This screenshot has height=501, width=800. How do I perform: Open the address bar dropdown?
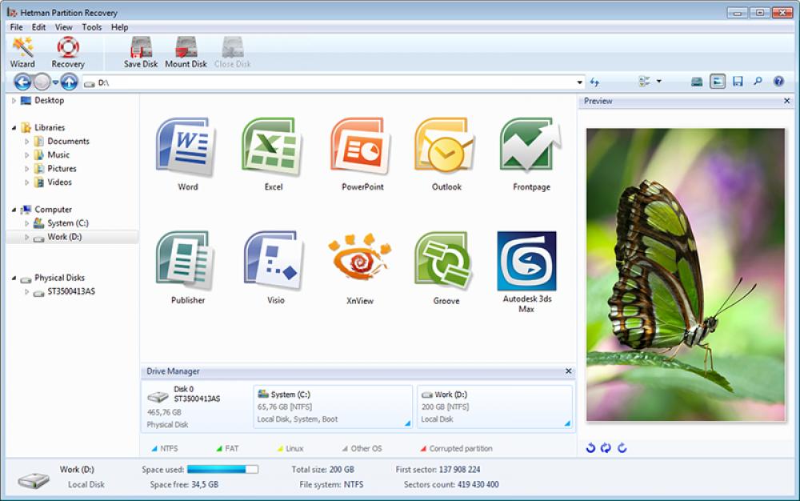point(582,81)
